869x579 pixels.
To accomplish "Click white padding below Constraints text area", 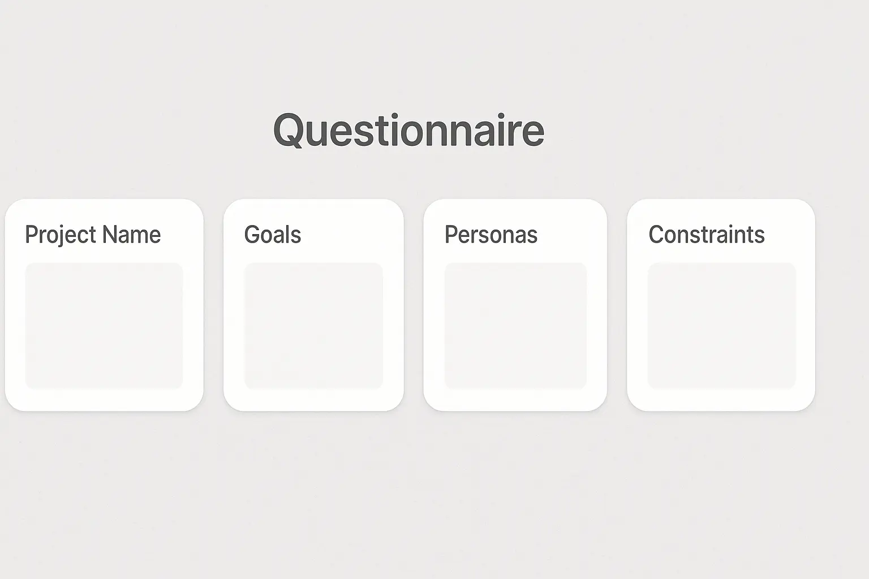I will pos(721,400).
